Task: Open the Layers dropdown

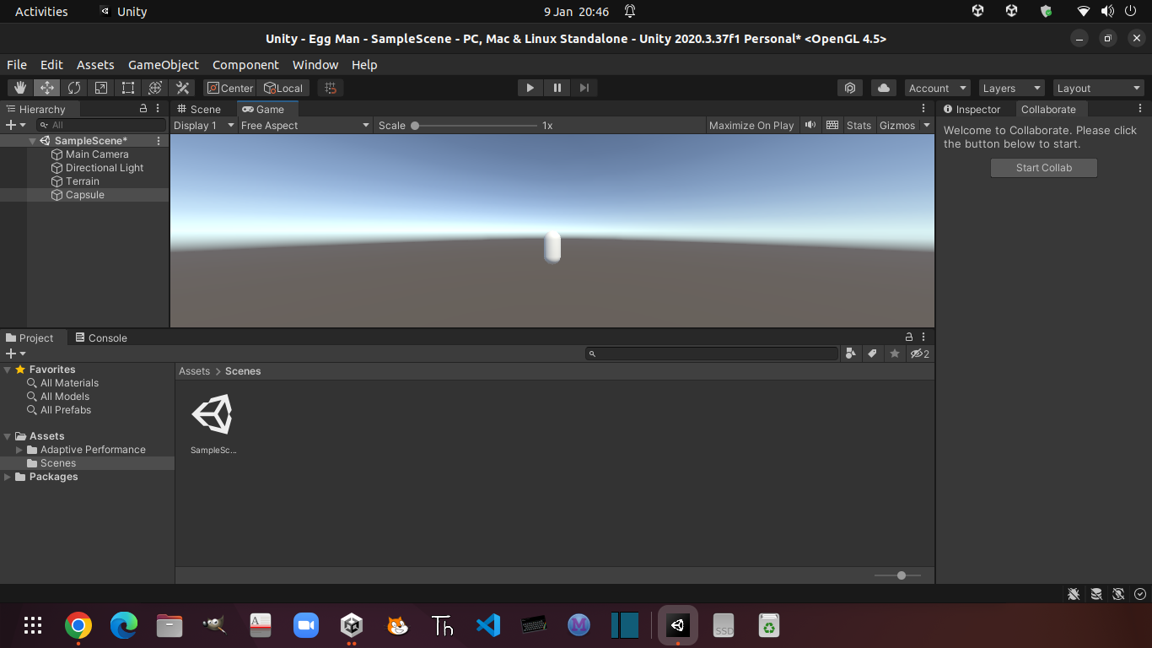Action: [1011, 87]
